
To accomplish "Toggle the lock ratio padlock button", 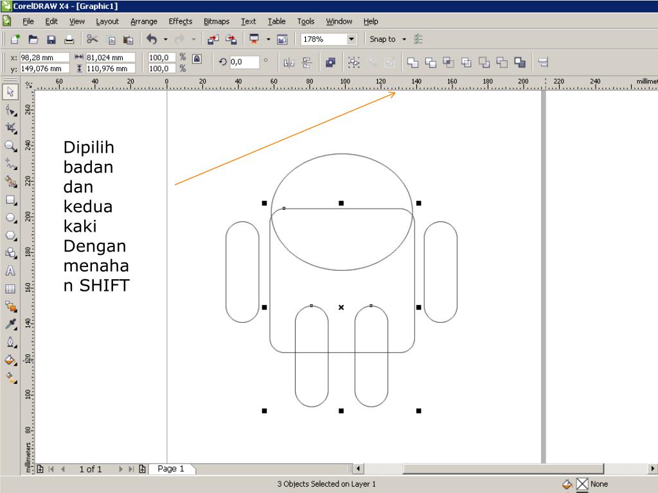I will [197, 58].
